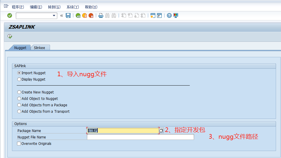
Task: Click the Generate Shortcut icon
Action: coord(159,15)
